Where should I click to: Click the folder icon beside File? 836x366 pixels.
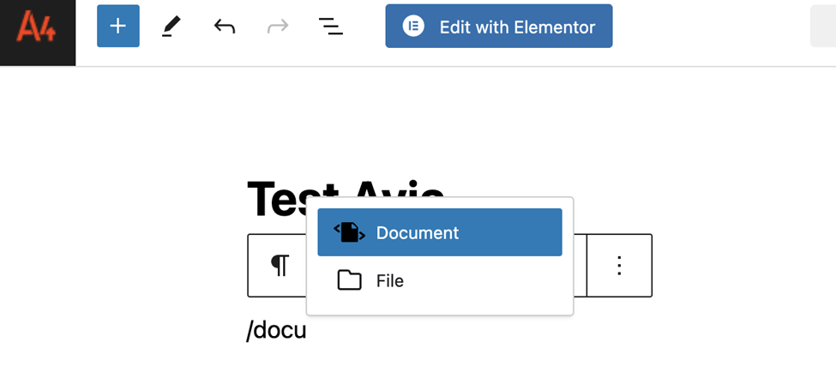point(349,280)
